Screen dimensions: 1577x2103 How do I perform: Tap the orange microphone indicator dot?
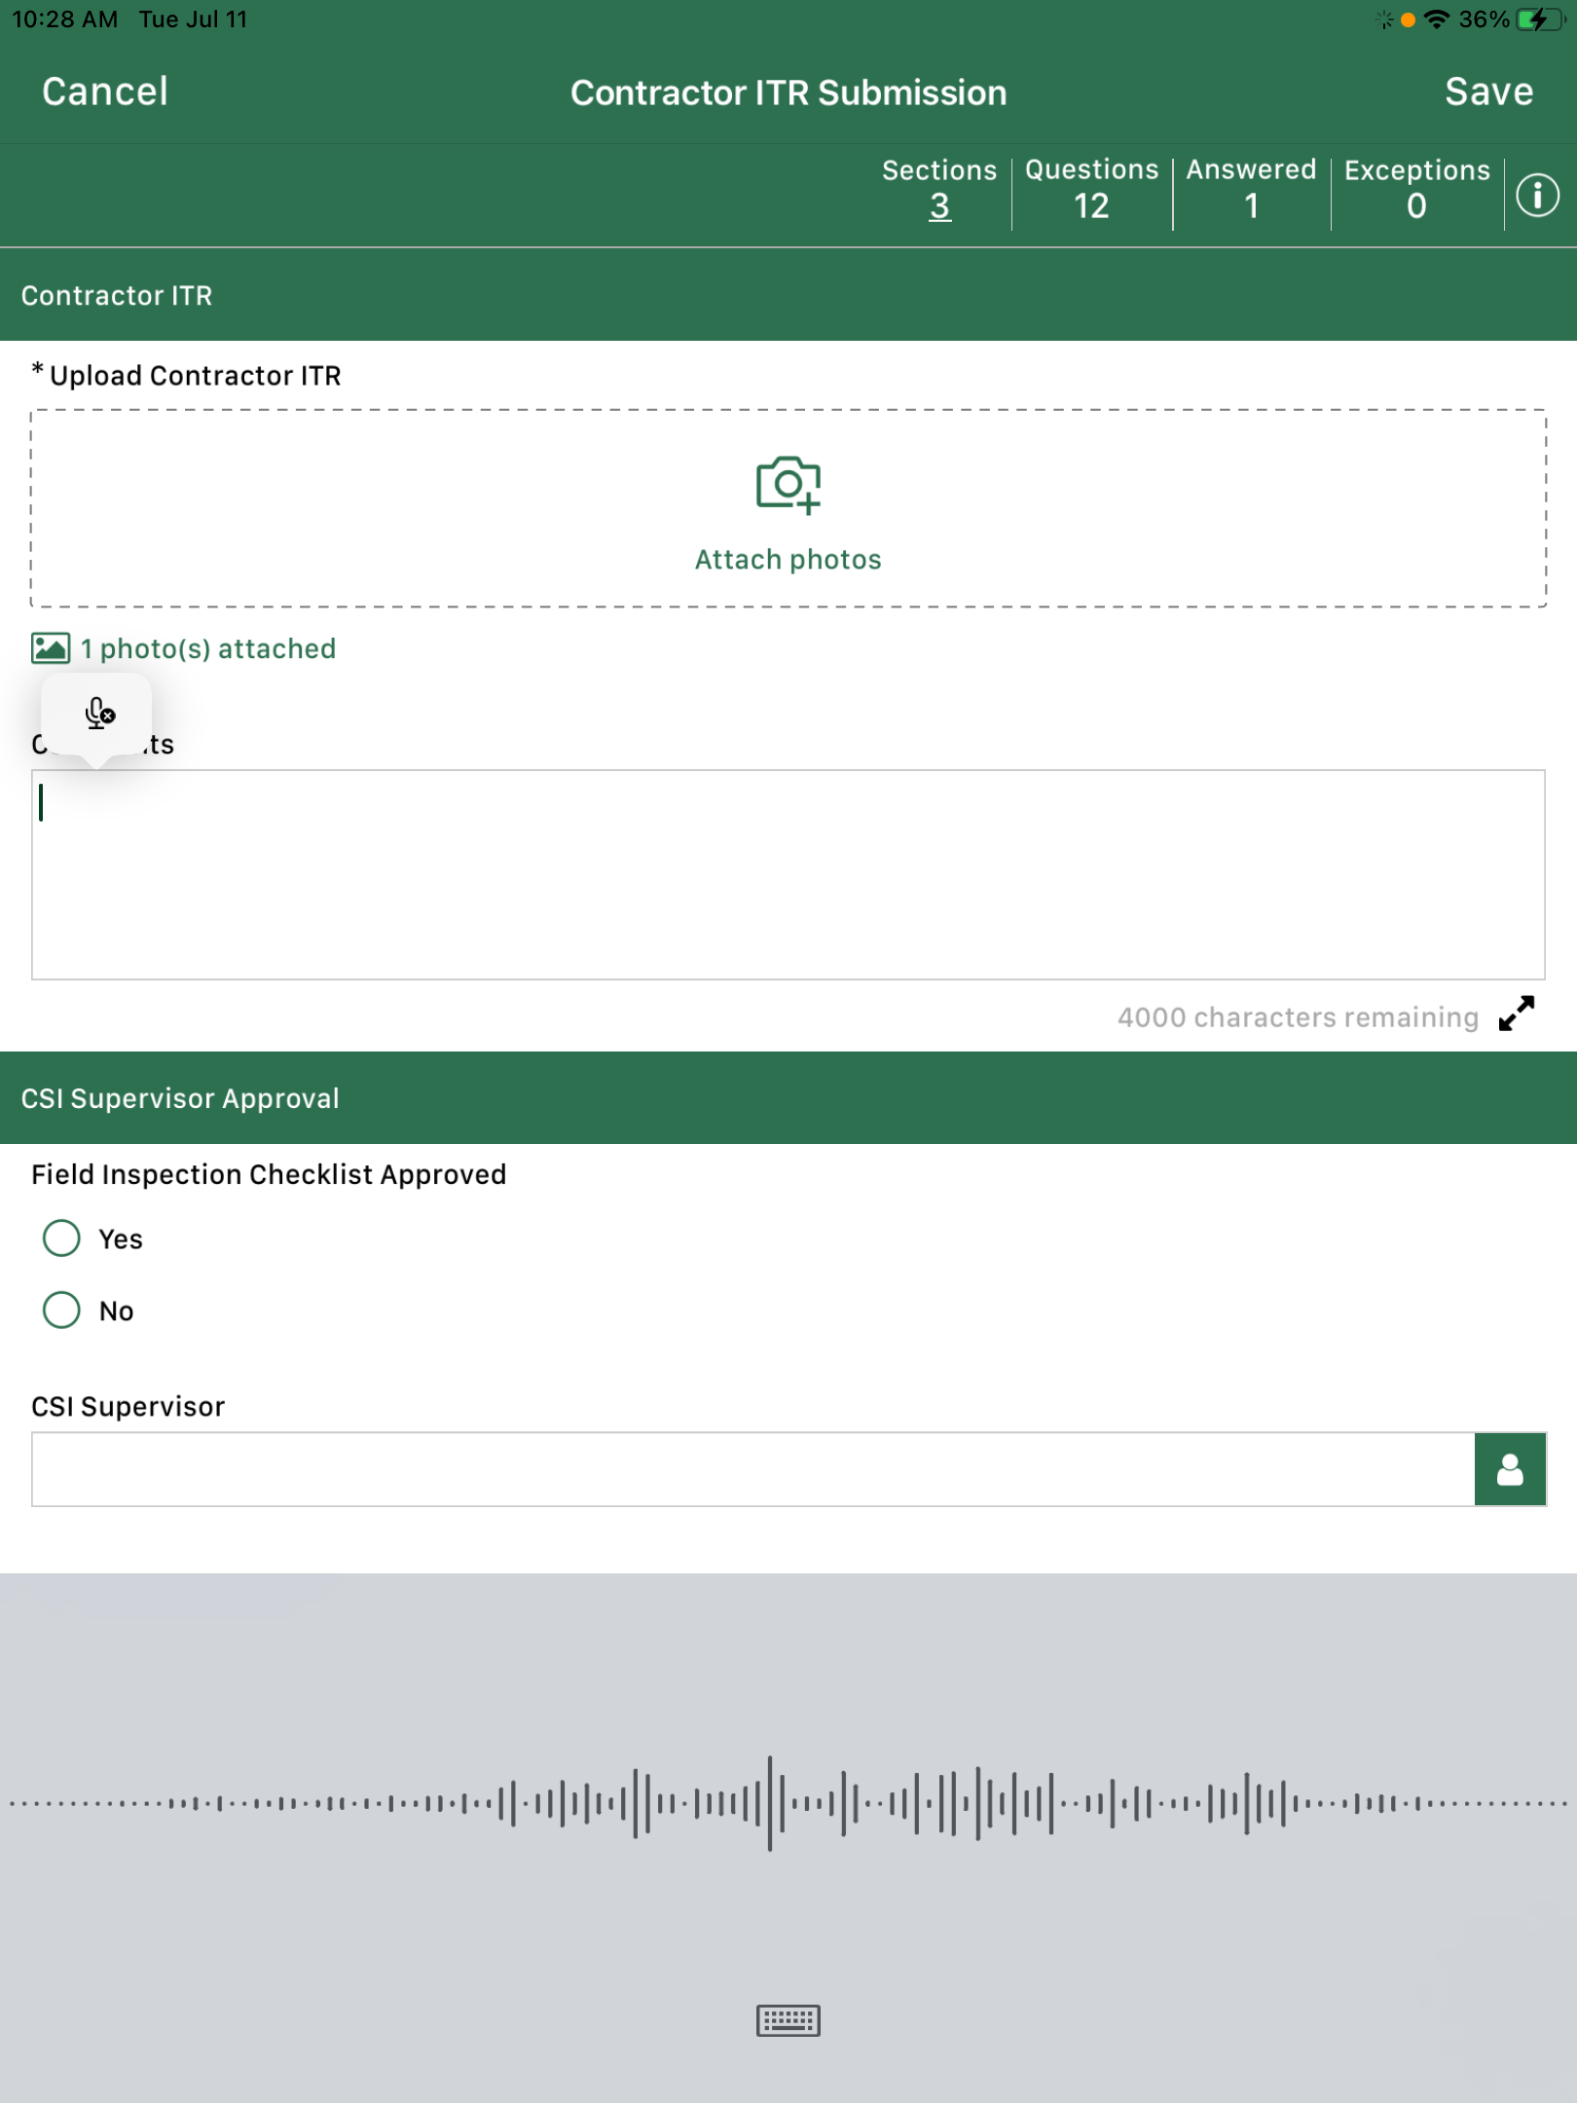[x=1408, y=19]
